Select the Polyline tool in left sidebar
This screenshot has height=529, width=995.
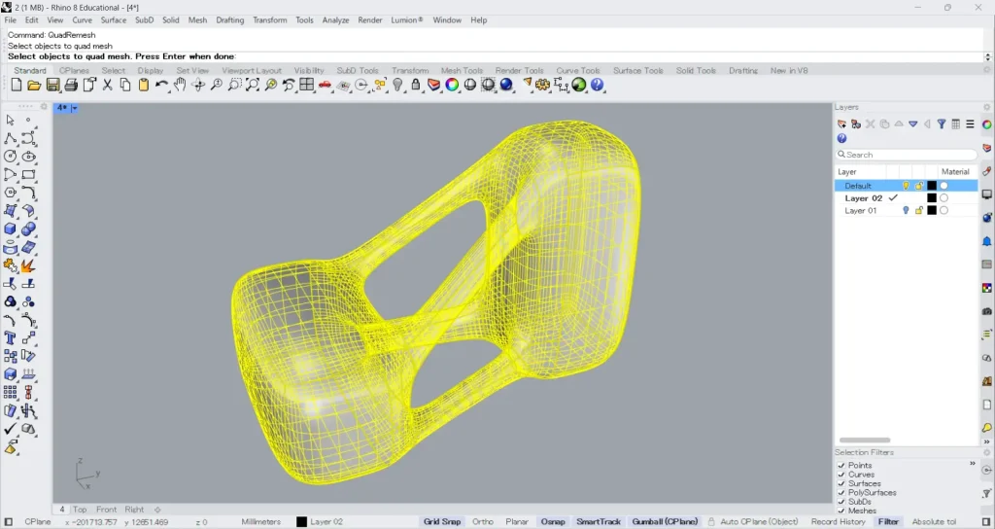[x=10, y=138]
